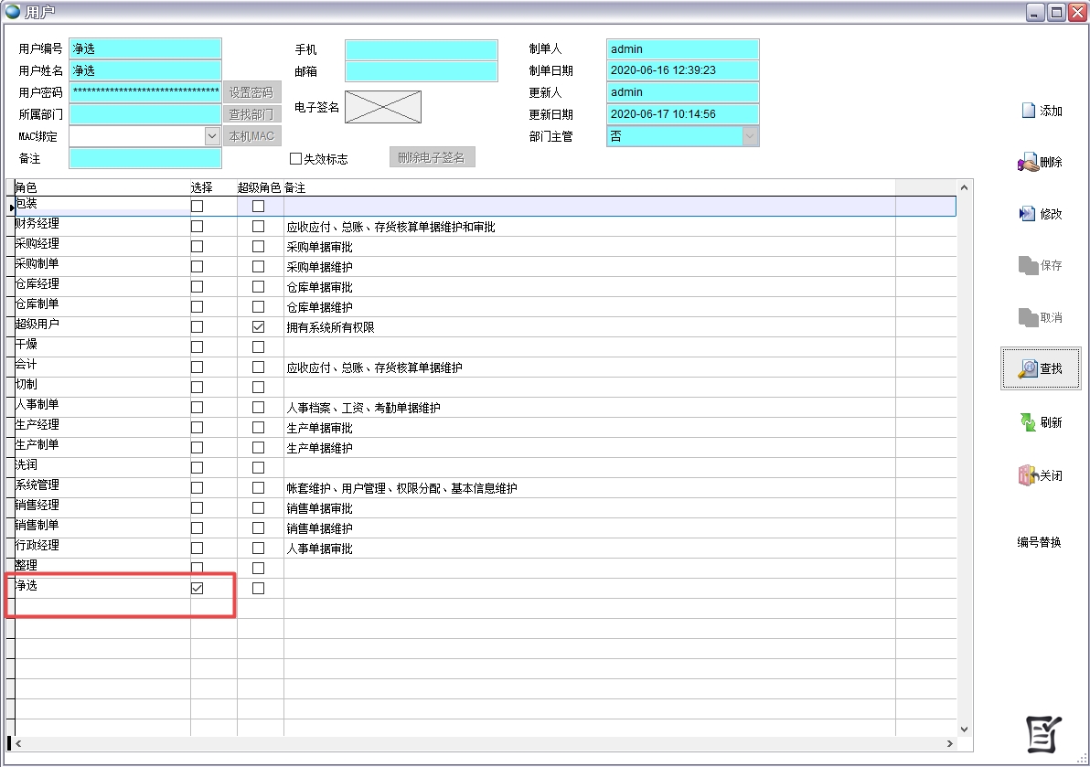This screenshot has width=1090, height=767.
Task: Click the 关闭 (Close) door icon
Action: 1028,475
